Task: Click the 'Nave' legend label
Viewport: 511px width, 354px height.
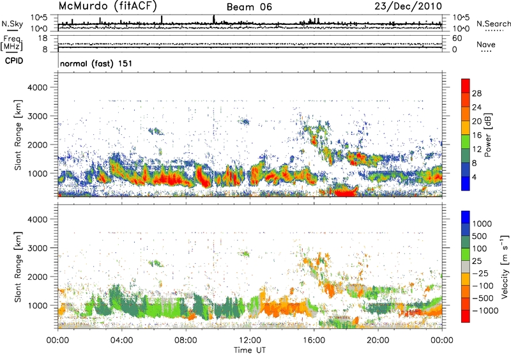Action: 486,45
